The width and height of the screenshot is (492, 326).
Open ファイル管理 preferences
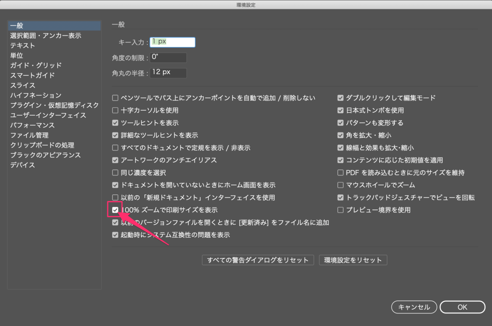[x=54, y=135]
